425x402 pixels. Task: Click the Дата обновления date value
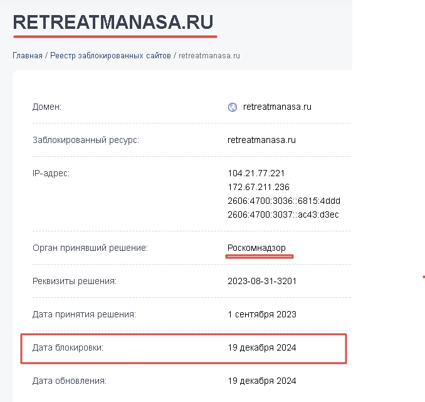coord(262,381)
